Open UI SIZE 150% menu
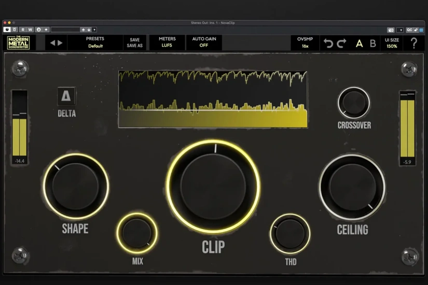Image resolution: width=428 pixels, height=285 pixels. pos(392,43)
